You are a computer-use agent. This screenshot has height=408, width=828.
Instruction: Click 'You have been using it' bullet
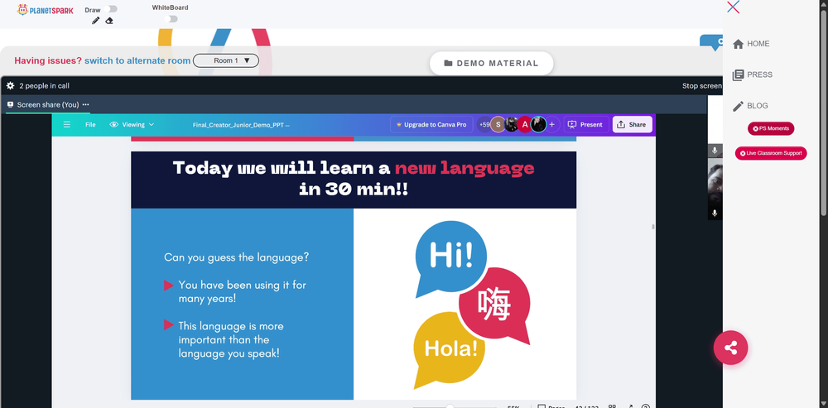click(242, 291)
